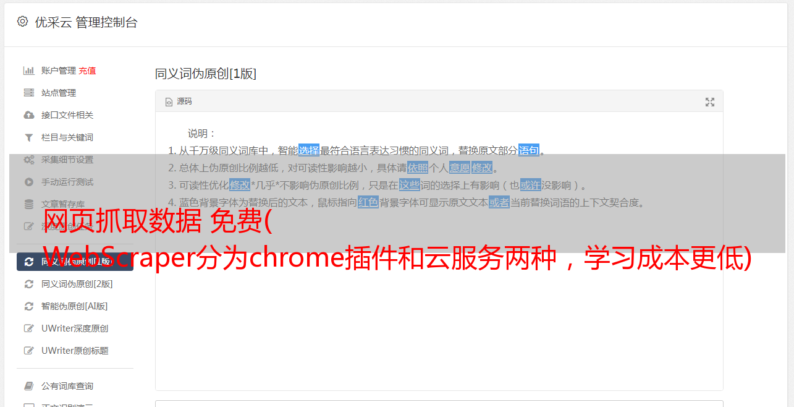
Task: Click the red 充值 recharge link
Action: [87, 71]
